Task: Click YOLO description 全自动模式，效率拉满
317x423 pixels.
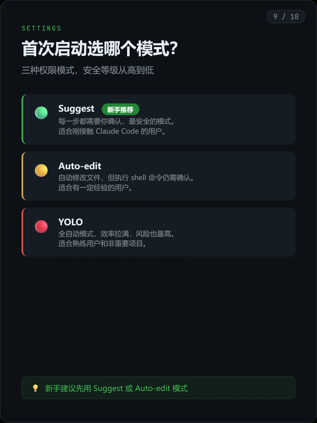Action: click(x=117, y=234)
